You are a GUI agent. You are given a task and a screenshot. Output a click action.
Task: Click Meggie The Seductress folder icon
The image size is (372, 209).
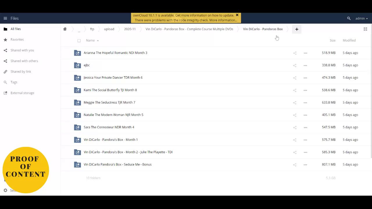(77, 102)
